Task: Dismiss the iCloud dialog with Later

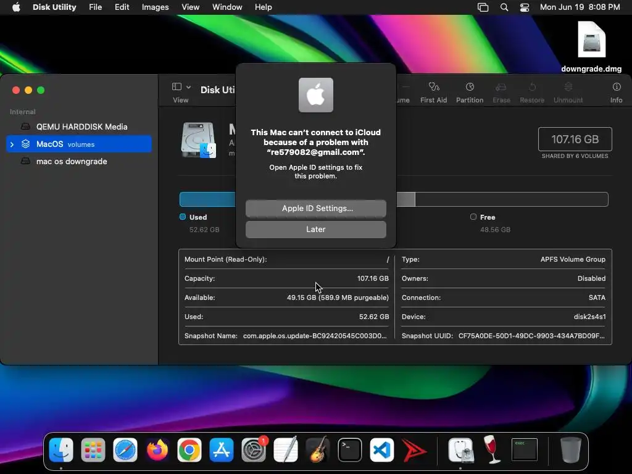Action: [315, 230]
